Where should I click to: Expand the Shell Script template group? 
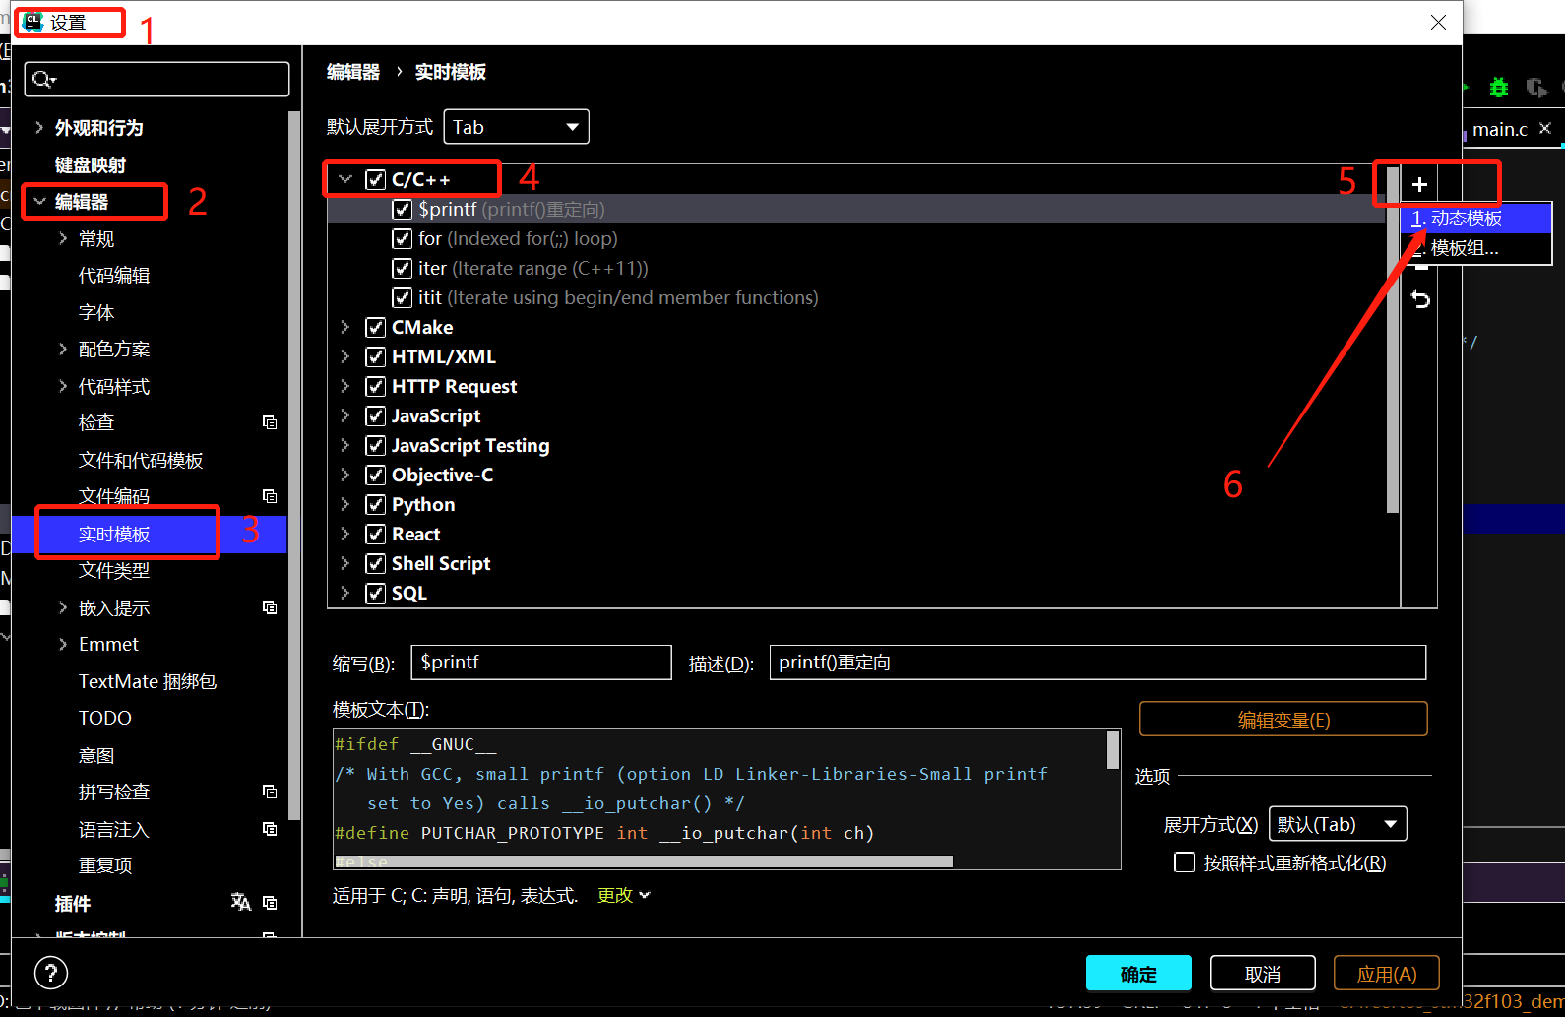pos(345,563)
